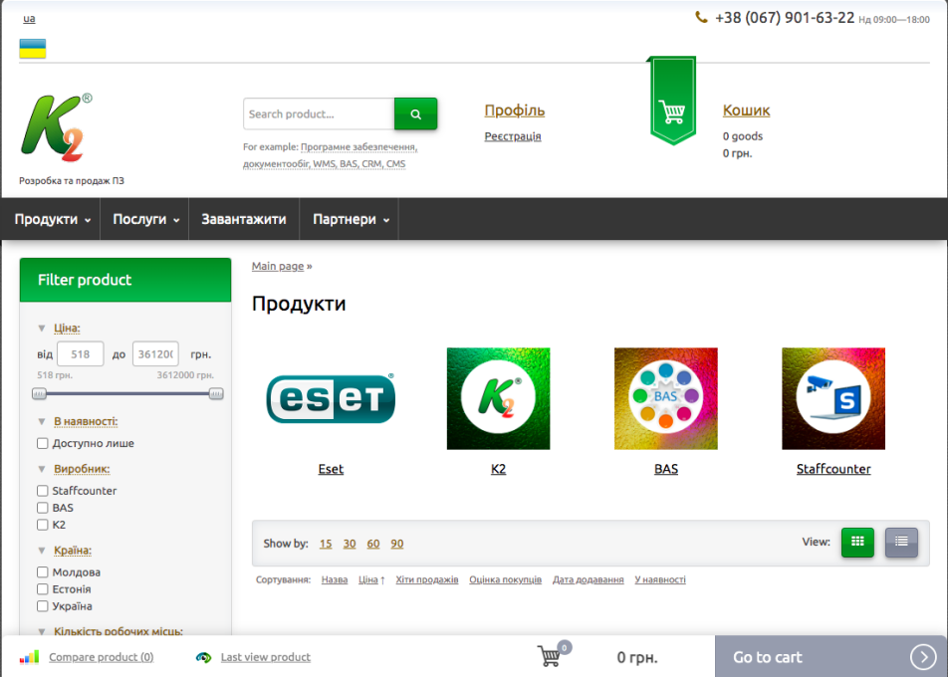The image size is (948, 677).
Task: Open the Eset product logo
Action: 331,398
